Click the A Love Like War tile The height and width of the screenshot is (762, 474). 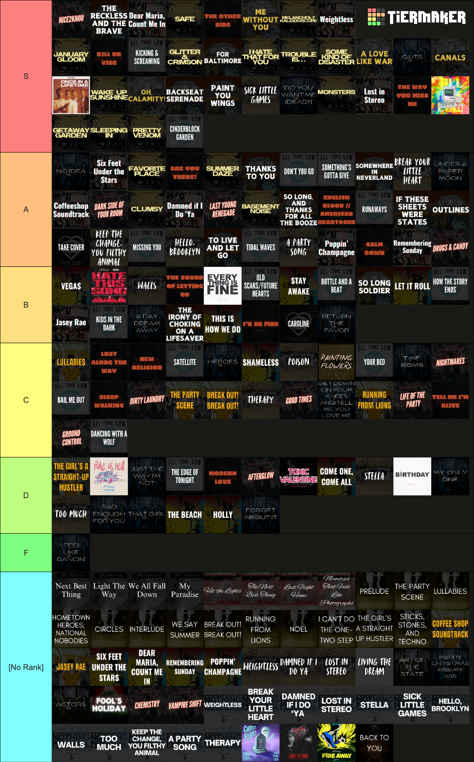tap(374, 57)
